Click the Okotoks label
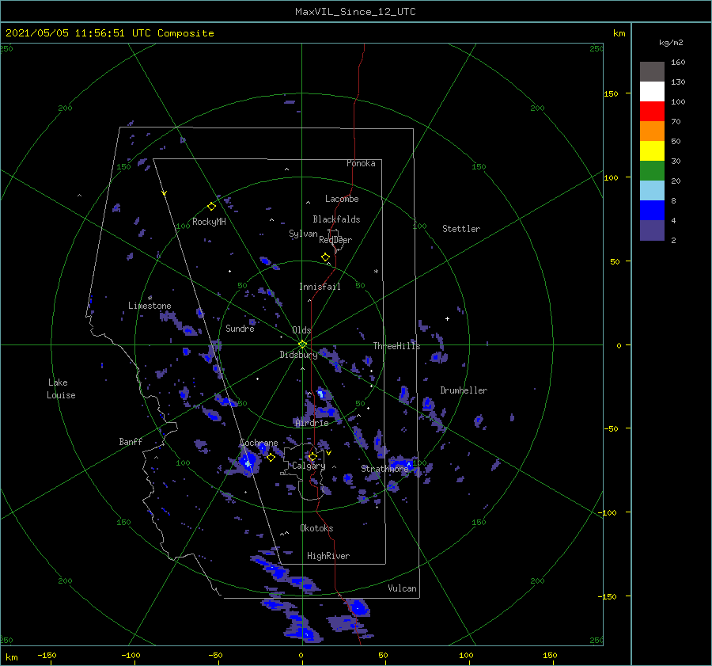The width and height of the screenshot is (712, 666). pos(316,528)
